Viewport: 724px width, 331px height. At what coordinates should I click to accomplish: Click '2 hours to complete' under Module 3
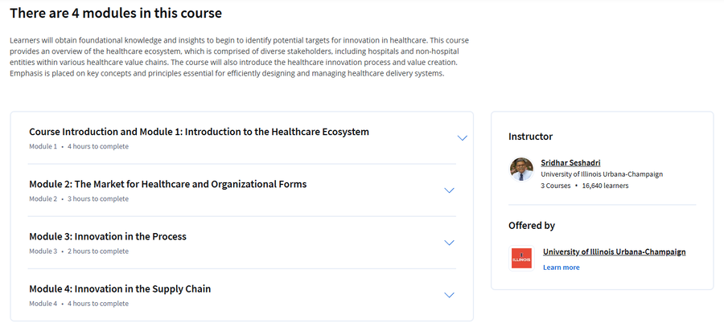point(98,251)
